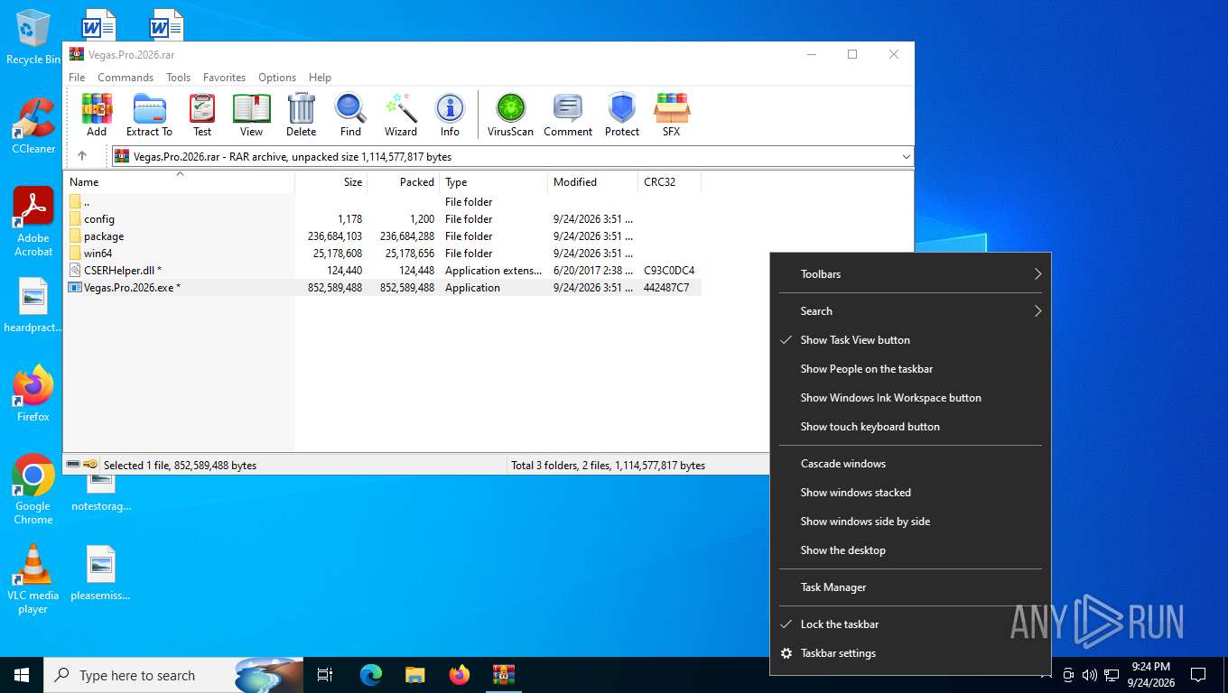Open the Favorites menu
The image size is (1228, 693).
coord(225,78)
